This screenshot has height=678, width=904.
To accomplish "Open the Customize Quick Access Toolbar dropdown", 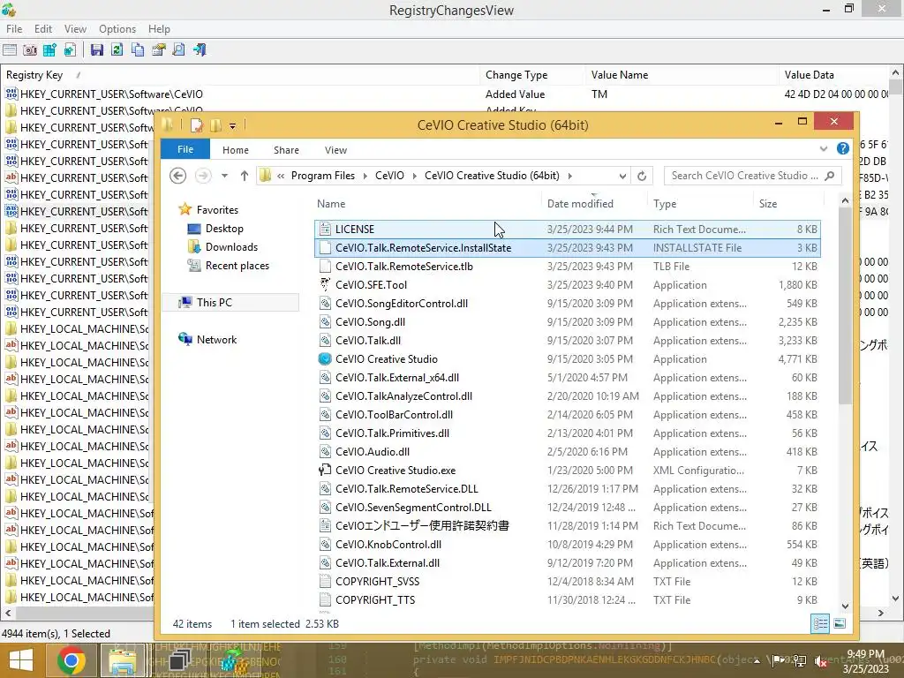I will pyautogui.click(x=232, y=125).
